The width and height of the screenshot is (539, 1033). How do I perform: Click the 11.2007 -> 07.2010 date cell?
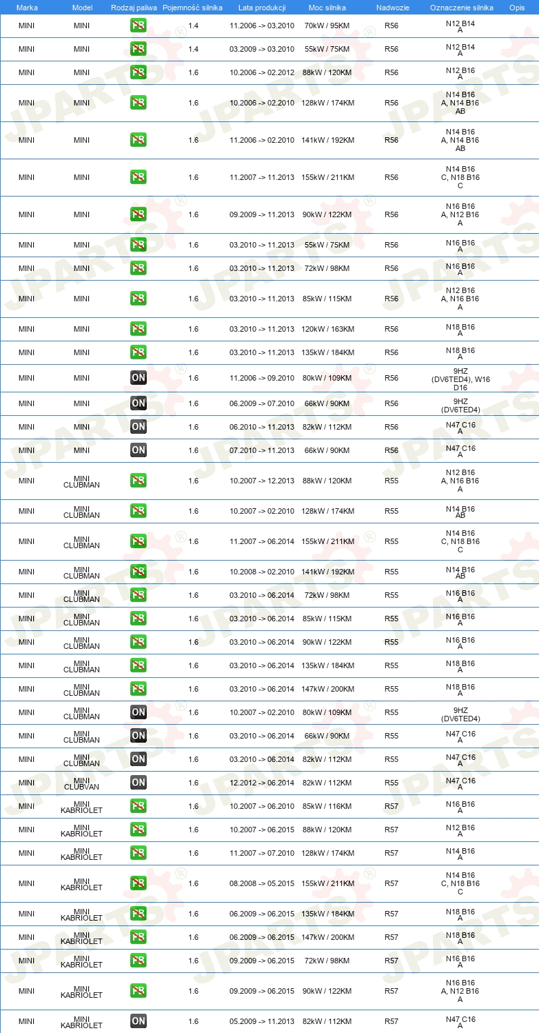262,853
